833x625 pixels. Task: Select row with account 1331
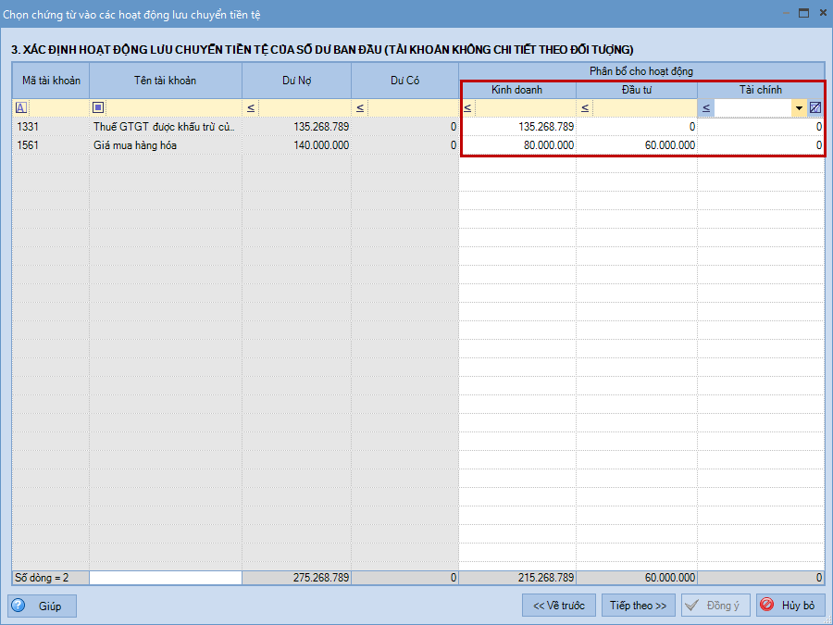pos(51,126)
